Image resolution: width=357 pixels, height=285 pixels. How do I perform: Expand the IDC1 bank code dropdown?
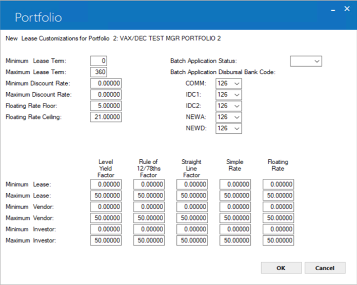coord(229,95)
